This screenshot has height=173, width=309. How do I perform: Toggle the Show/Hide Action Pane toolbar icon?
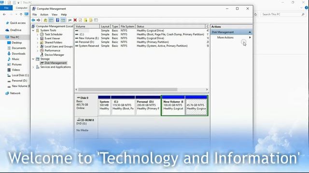(63, 20)
